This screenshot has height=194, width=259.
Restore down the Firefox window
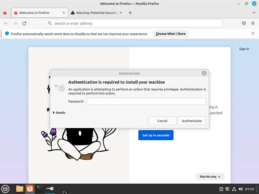(246, 4)
